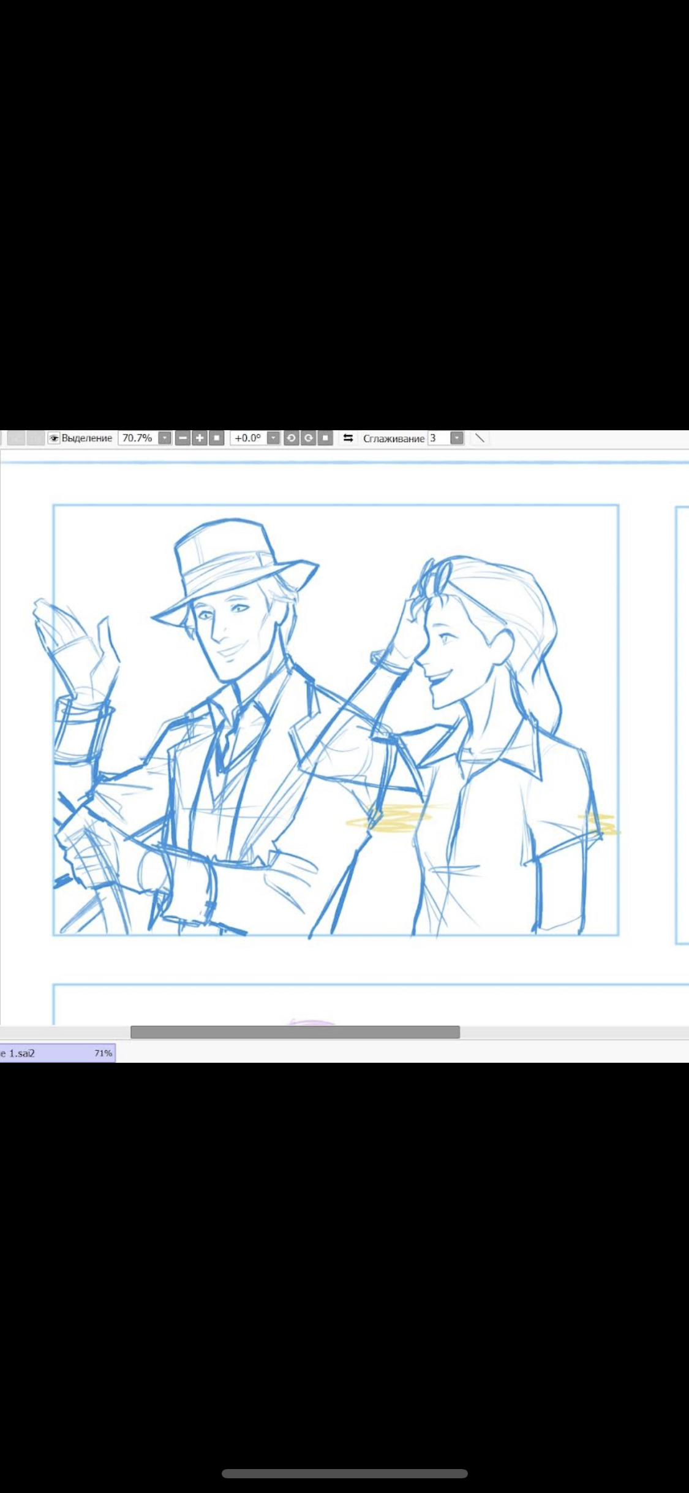Viewport: 689px width, 1493px height.
Task: Click the straight line drawing mode icon
Action: pyautogui.click(x=480, y=438)
